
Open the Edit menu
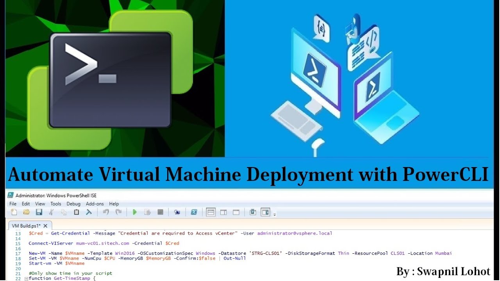[26, 204]
